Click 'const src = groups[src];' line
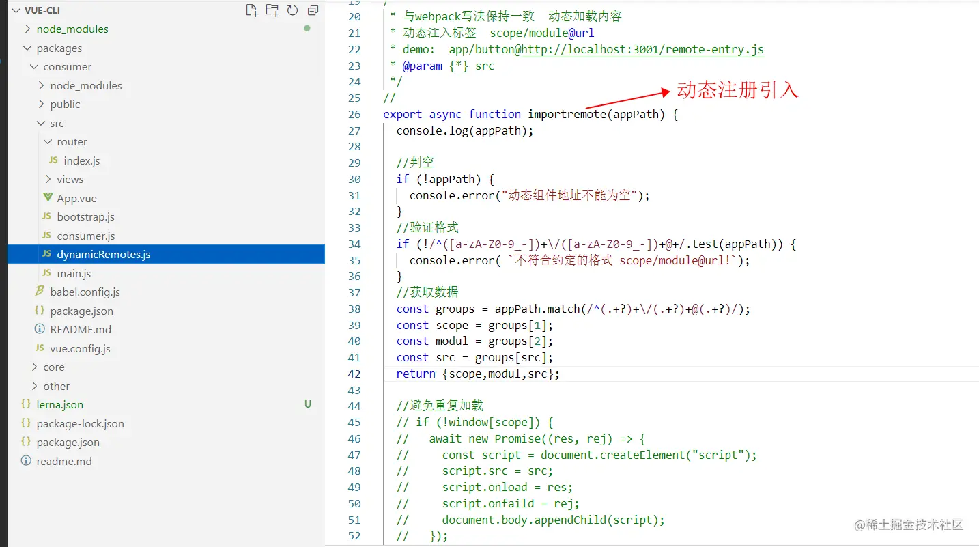 point(474,357)
